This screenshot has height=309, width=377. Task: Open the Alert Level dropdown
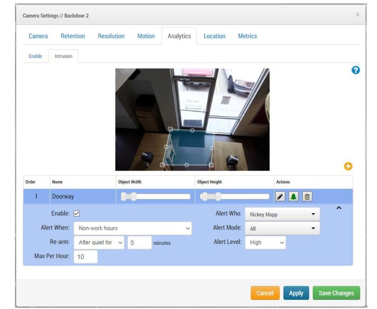point(266,243)
